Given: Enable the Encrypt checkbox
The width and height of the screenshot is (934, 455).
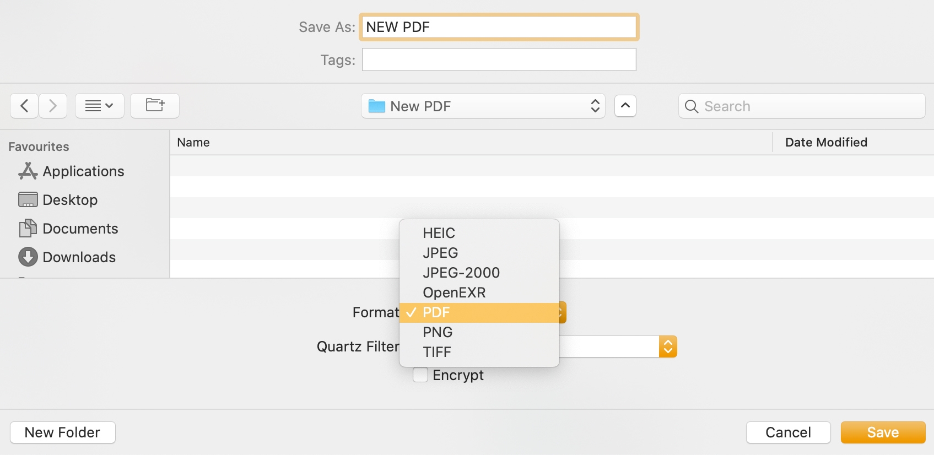Looking at the screenshot, I should tap(420, 375).
